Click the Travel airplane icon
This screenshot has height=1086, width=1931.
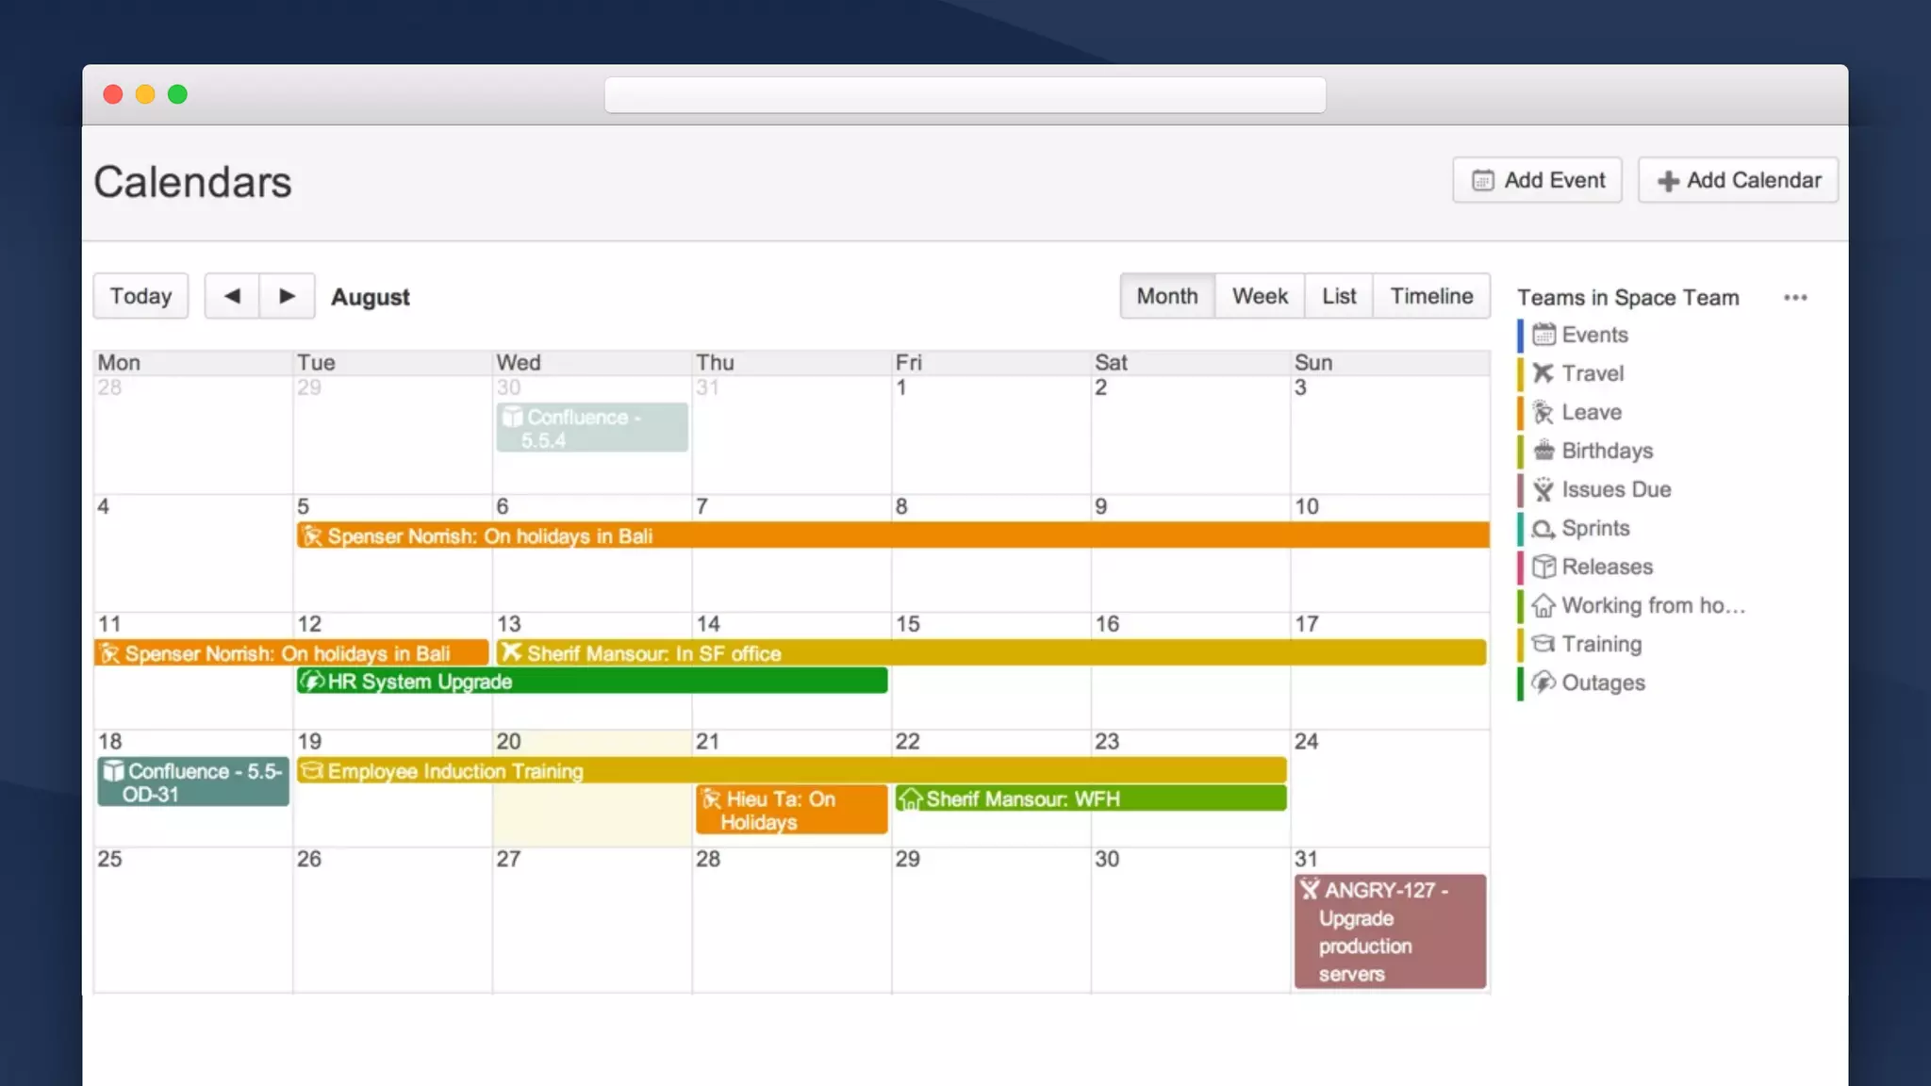pos(1543,373)
